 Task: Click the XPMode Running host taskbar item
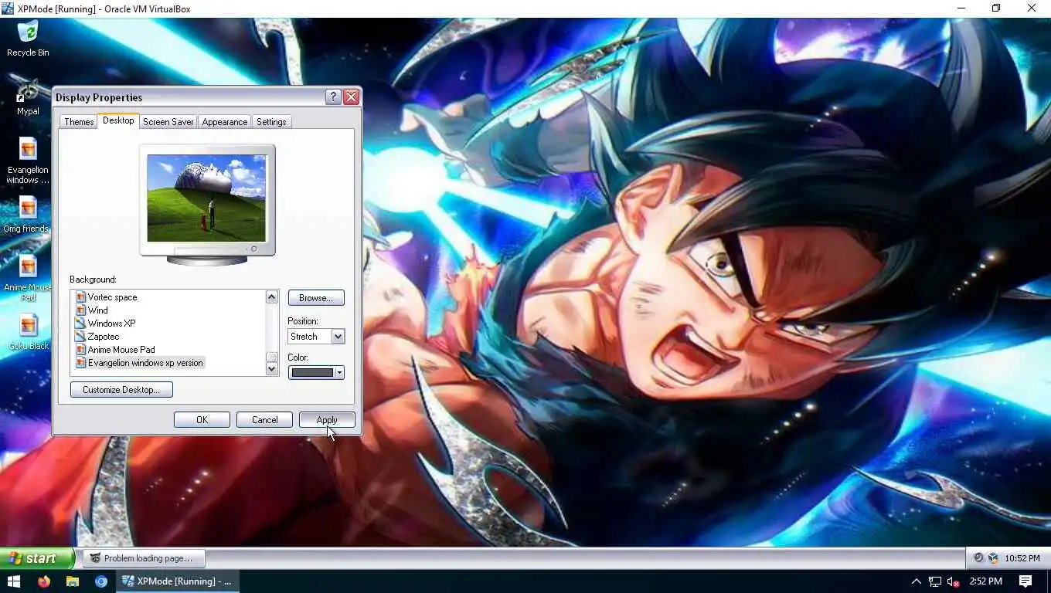click(x=178, y=581)
